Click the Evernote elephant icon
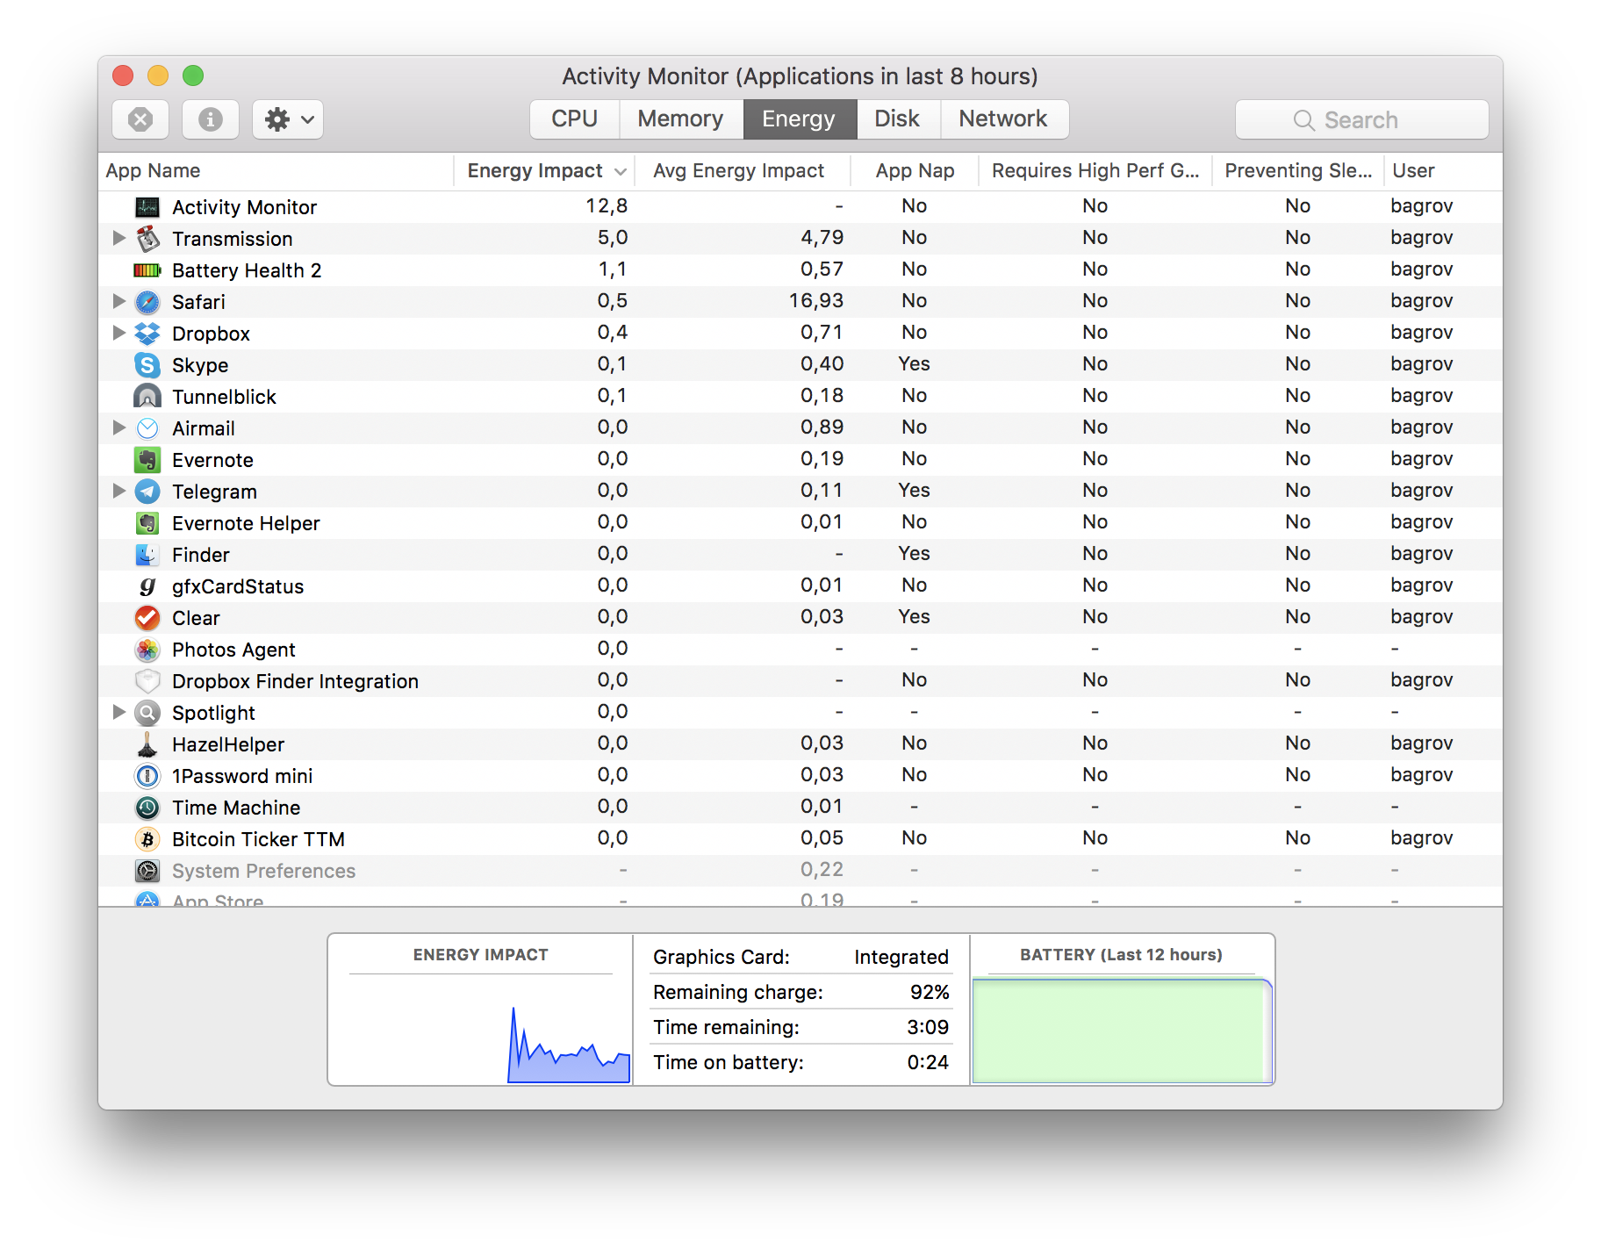 click(x=147, y=460)
